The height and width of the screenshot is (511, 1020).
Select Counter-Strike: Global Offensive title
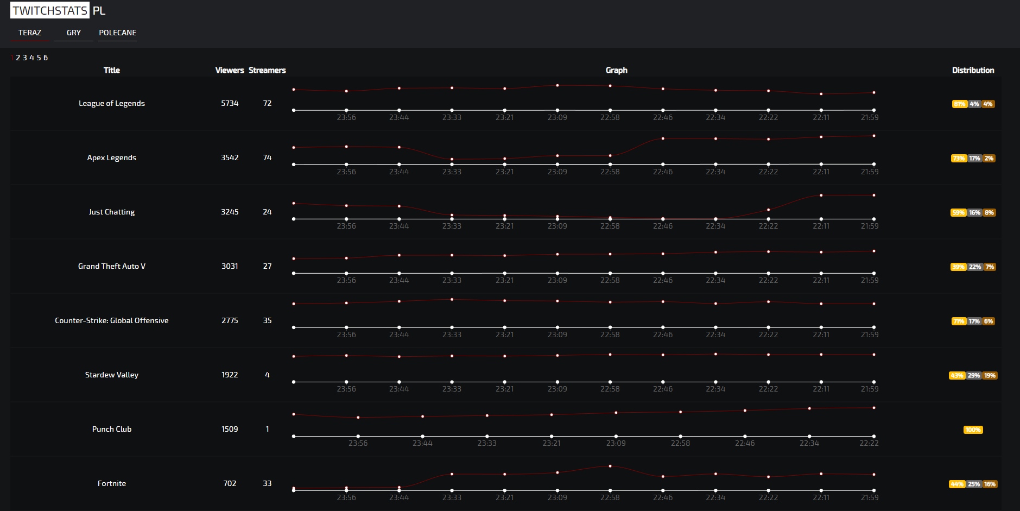point(112,320)
